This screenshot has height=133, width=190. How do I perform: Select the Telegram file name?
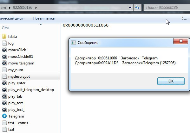pyautogui.click(x=16, y=116)
